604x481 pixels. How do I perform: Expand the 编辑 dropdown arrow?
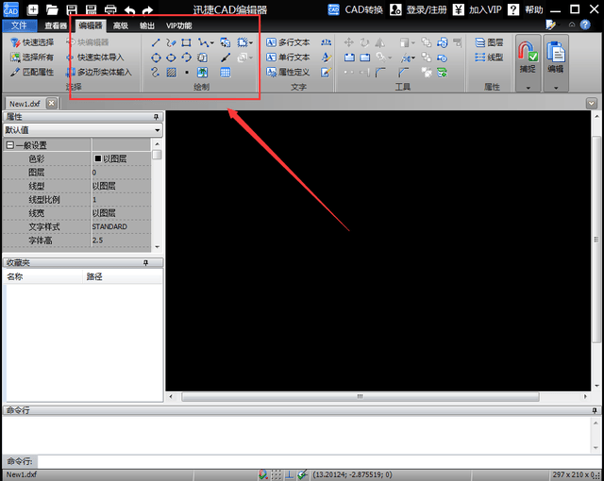[x=556, y=88]
